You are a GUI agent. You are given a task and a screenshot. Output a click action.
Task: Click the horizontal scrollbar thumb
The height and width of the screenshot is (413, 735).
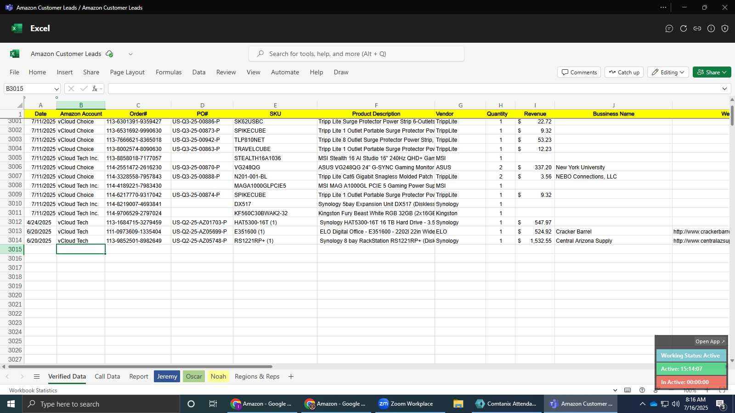pyautogui.click(x=140, y=367)
